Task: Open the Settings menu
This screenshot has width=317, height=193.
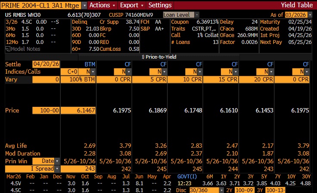Action: click(x=160, y=5)
